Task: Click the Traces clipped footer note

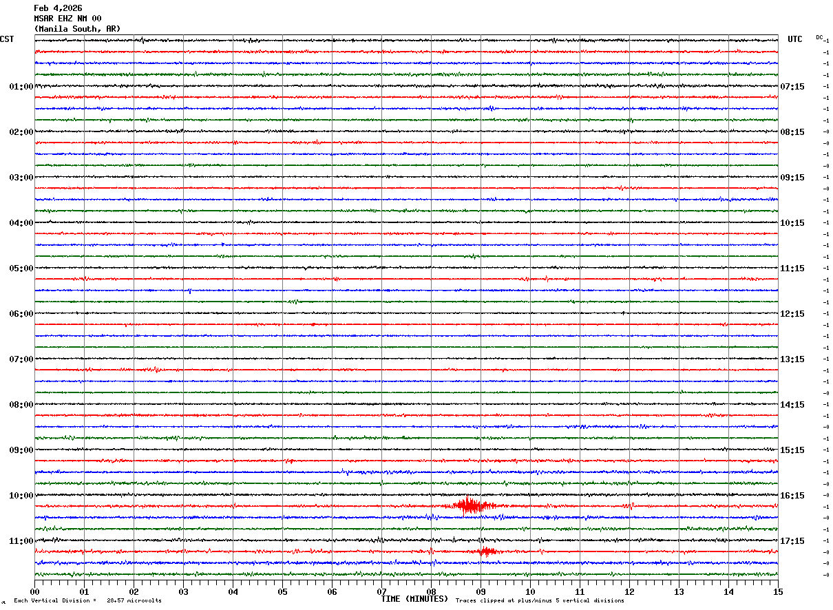Action: pos(540,601)
